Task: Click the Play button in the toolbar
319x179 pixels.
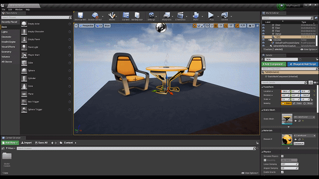Action: point(211,16)
